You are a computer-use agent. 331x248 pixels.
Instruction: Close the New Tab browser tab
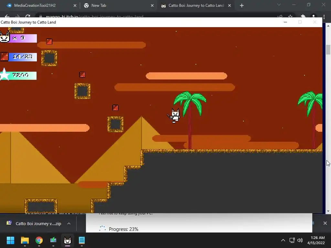[152, 6]
